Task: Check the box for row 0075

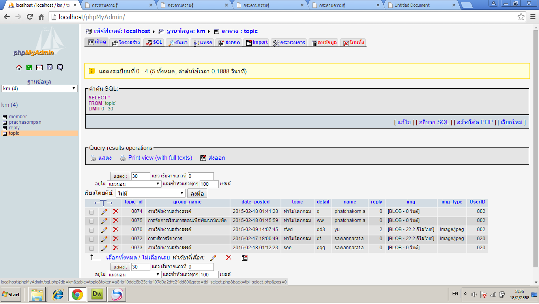Action: coord(92,221)
